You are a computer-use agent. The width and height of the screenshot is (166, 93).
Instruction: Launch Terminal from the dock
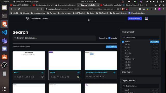pyautogui.click(x=4, y=16)
